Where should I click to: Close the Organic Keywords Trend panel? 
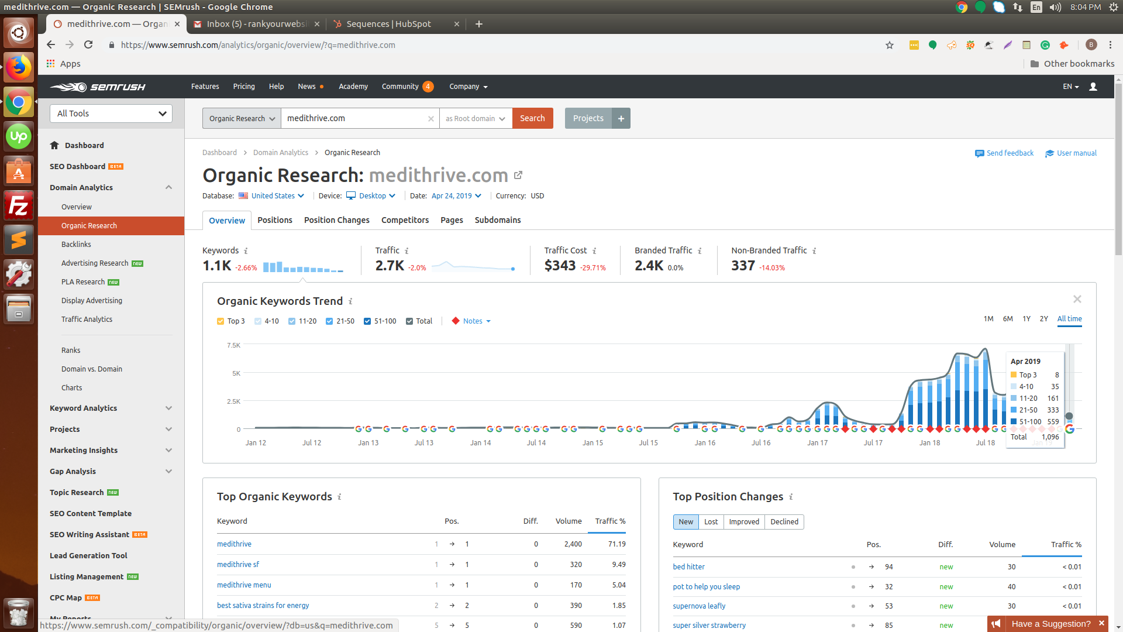click(1077, 299)
